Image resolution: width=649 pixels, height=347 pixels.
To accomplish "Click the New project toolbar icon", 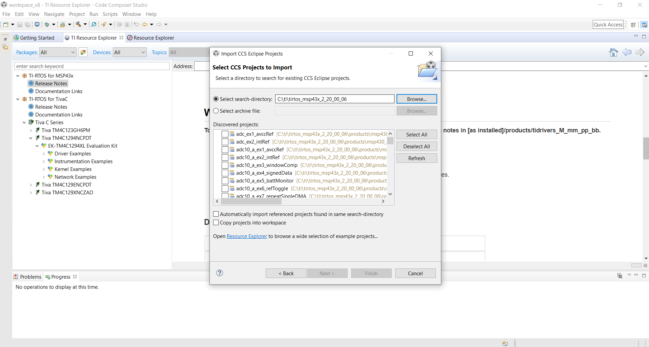I will coord(6,24).
